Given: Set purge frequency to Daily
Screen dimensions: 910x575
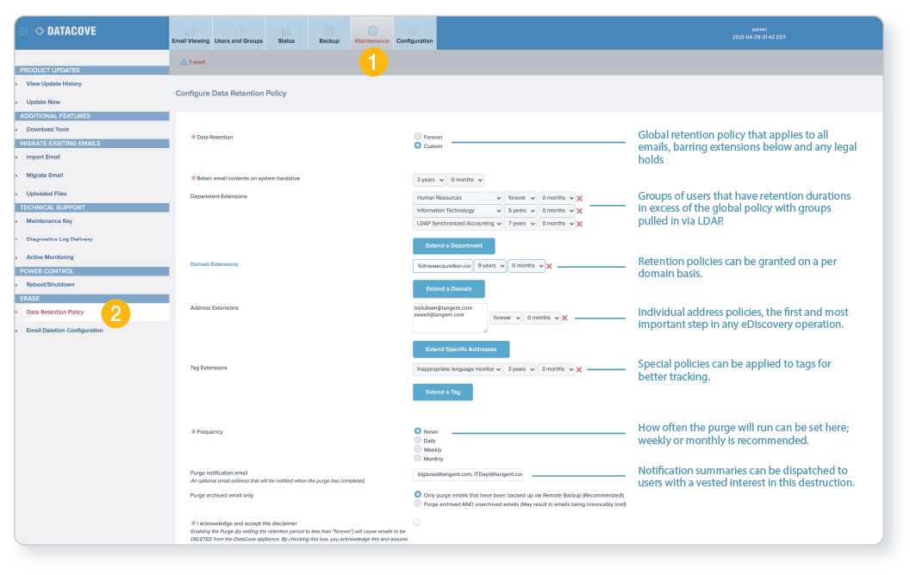Looking at the screenshot, I should (x=417, y=440).
